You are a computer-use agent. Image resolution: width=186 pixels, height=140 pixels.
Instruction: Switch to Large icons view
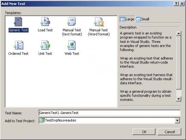pyautogui.click(x=127, y=19)
